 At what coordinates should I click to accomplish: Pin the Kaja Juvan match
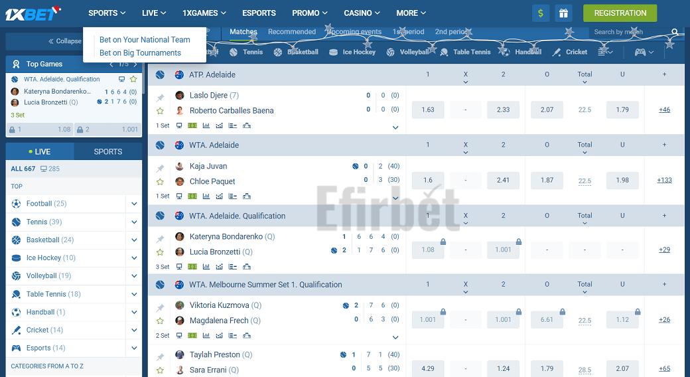pos(160,168)
